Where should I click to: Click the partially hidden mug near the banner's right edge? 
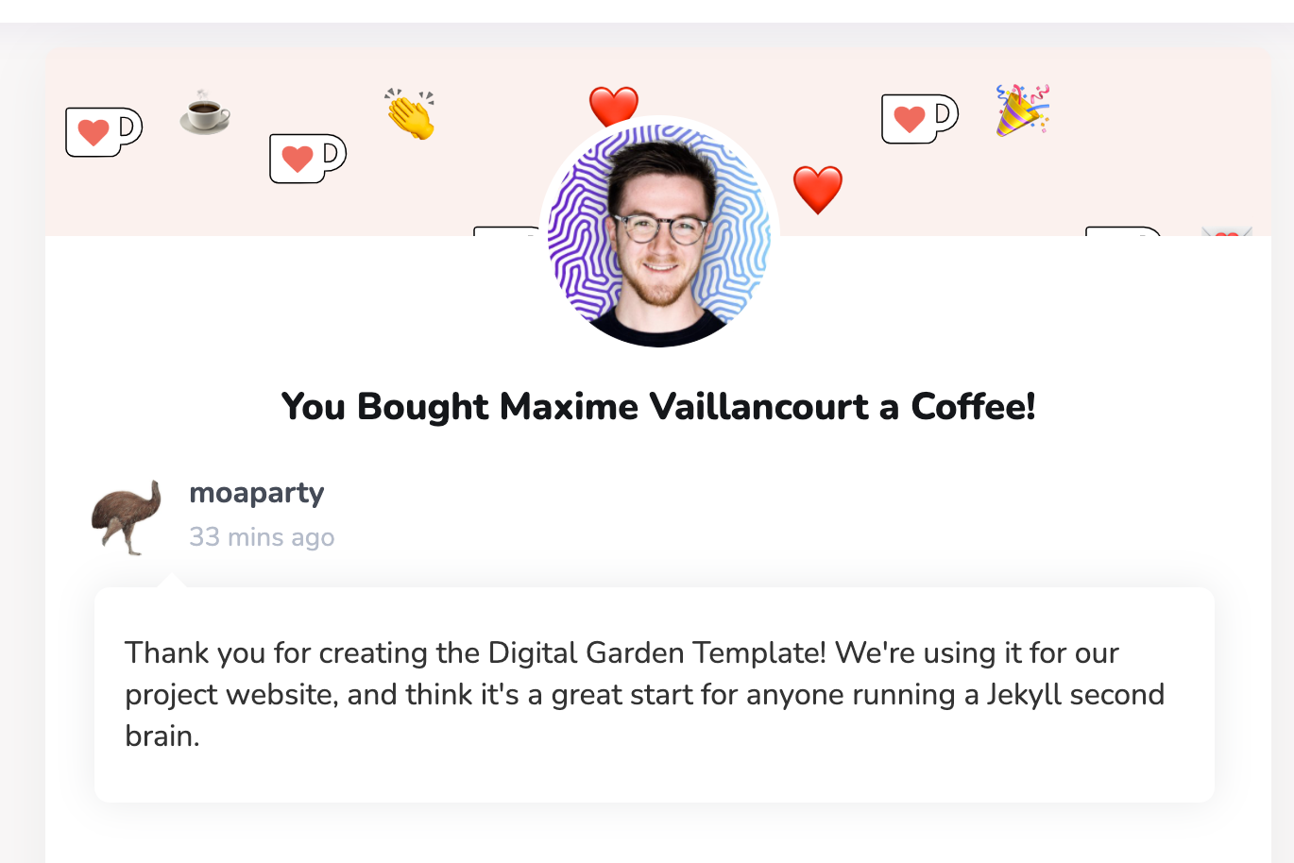click(x=1121, y=230)
